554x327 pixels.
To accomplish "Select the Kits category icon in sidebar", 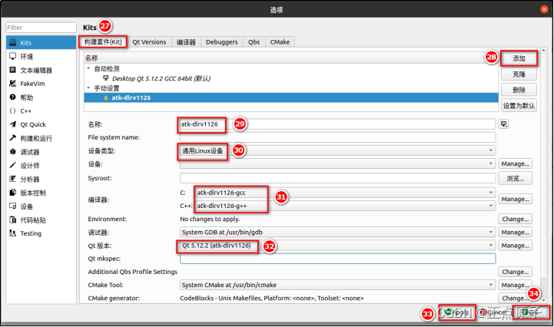I will pos(13,43).
